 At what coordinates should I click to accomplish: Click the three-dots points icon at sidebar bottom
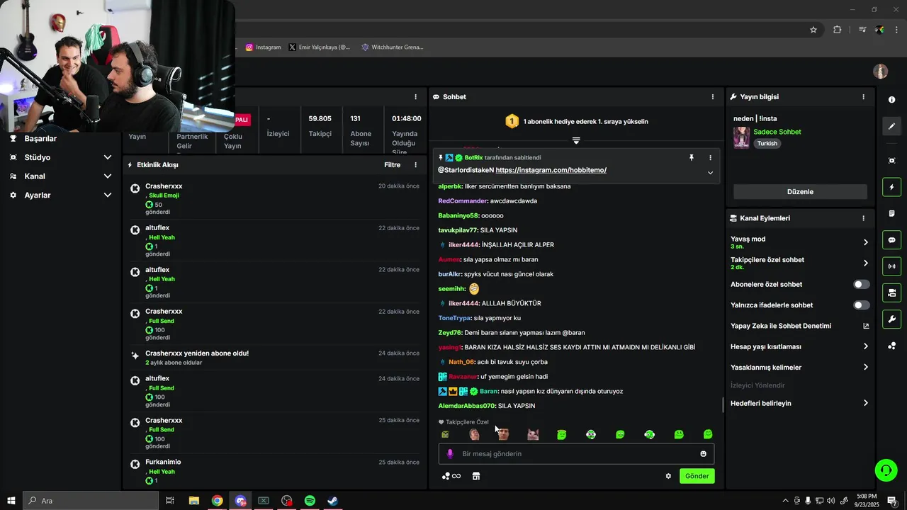(891, 346)
